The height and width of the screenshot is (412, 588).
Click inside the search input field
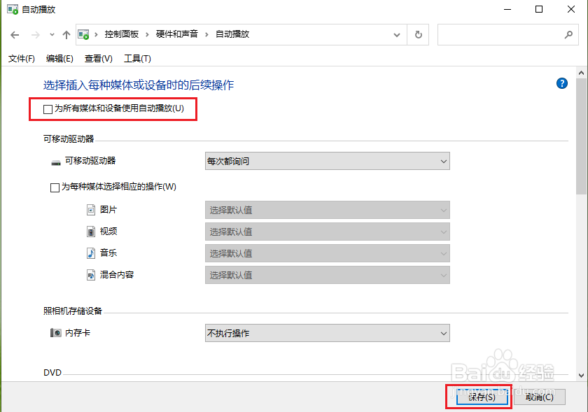click(x=504, y=34)
